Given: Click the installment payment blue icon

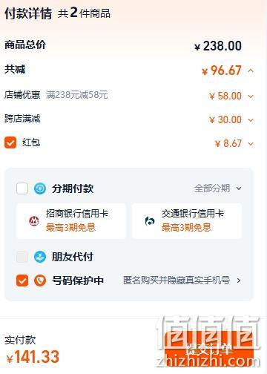Looking at the screenshot, I should click(40, 188).
